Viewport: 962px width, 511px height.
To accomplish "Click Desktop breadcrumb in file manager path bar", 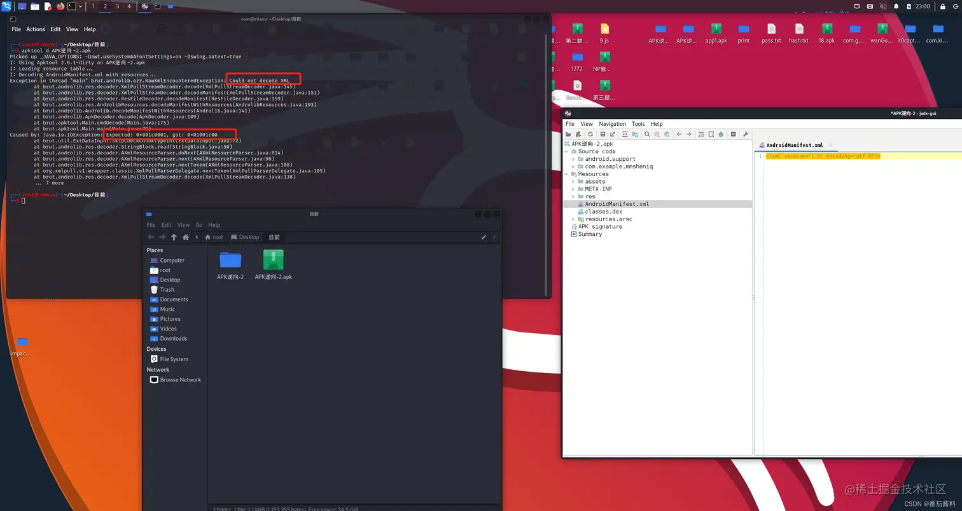I will (x=246, y=237).
